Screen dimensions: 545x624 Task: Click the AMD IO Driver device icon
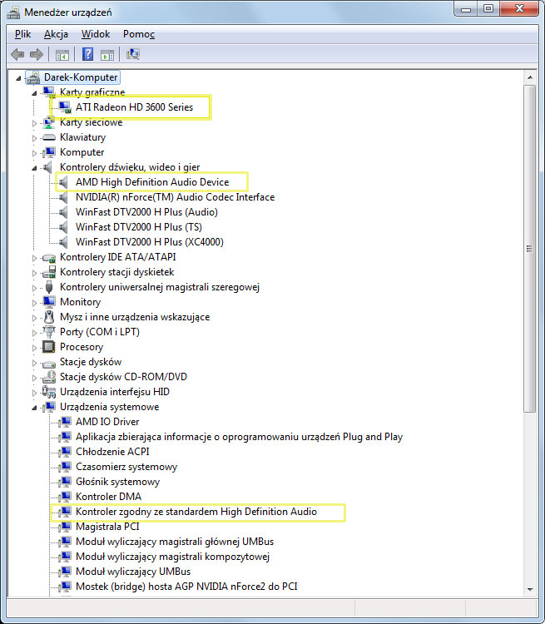coord(65,422)
